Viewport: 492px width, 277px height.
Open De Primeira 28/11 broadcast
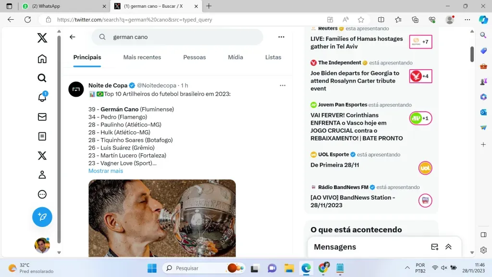tap(335, 165)
